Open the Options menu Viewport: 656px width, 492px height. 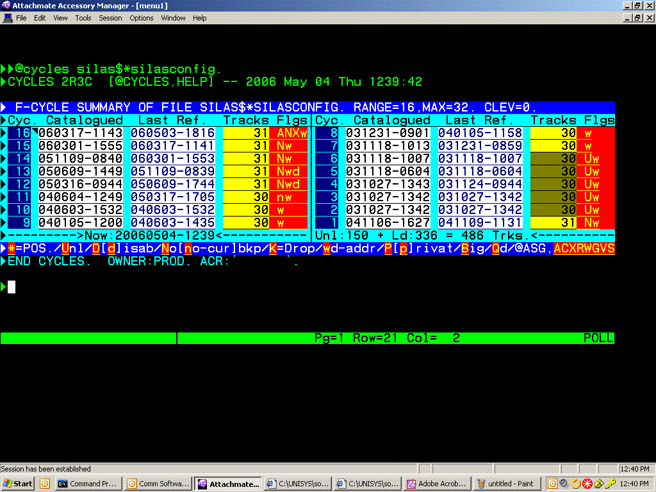click(142, 18)
